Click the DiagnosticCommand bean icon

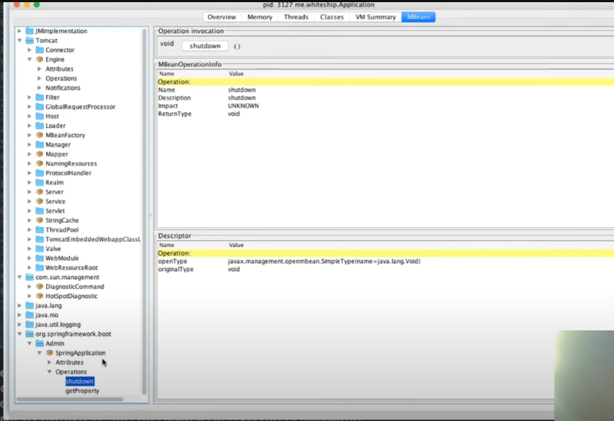40,287
